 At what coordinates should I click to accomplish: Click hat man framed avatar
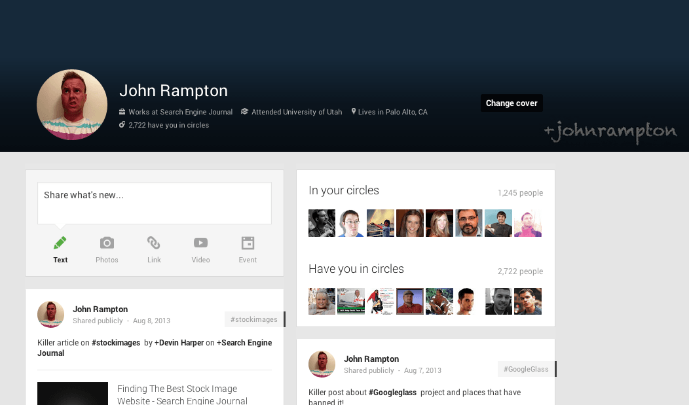coord(410,301)
